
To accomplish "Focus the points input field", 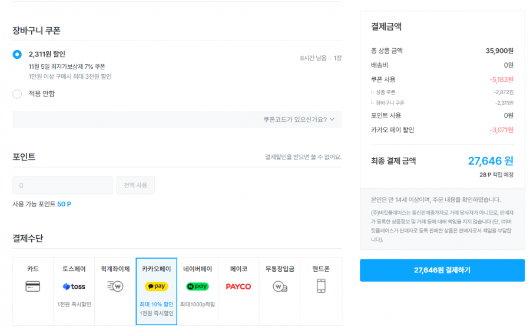I will pos(62,185).
